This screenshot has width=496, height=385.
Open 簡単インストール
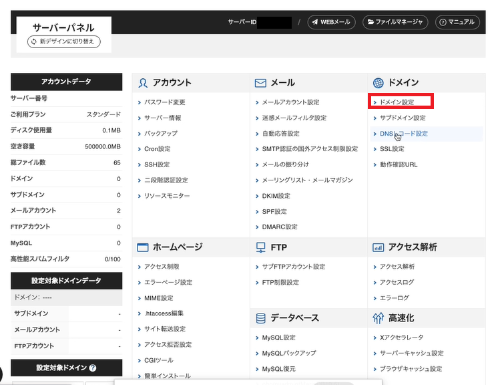[168, 376]
